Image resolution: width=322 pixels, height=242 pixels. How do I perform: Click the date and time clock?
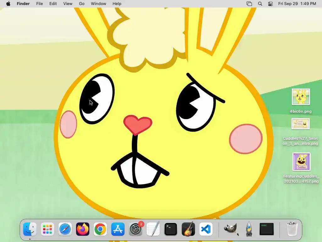[x=297, y=4]
